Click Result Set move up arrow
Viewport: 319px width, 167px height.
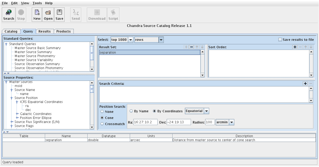click(x=197, y=47)
